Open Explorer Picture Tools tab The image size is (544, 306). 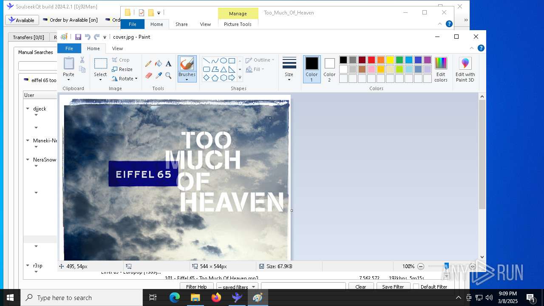click(x=238, y=24)
